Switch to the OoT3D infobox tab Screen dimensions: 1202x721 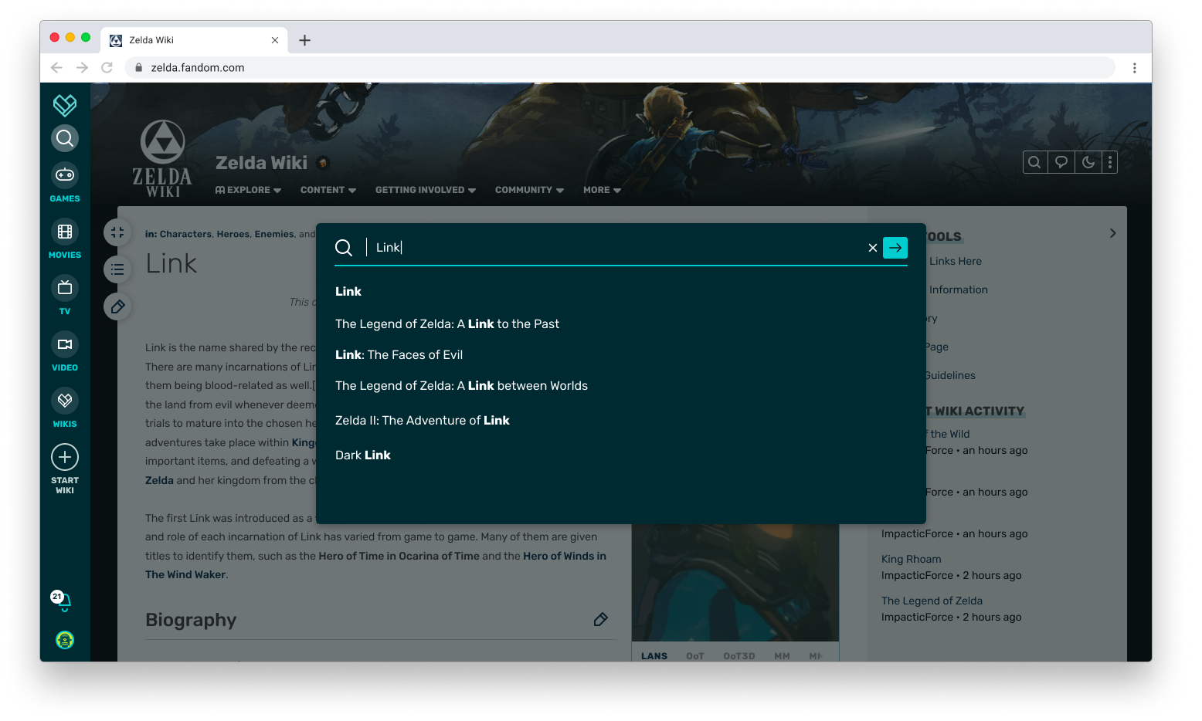739,656
